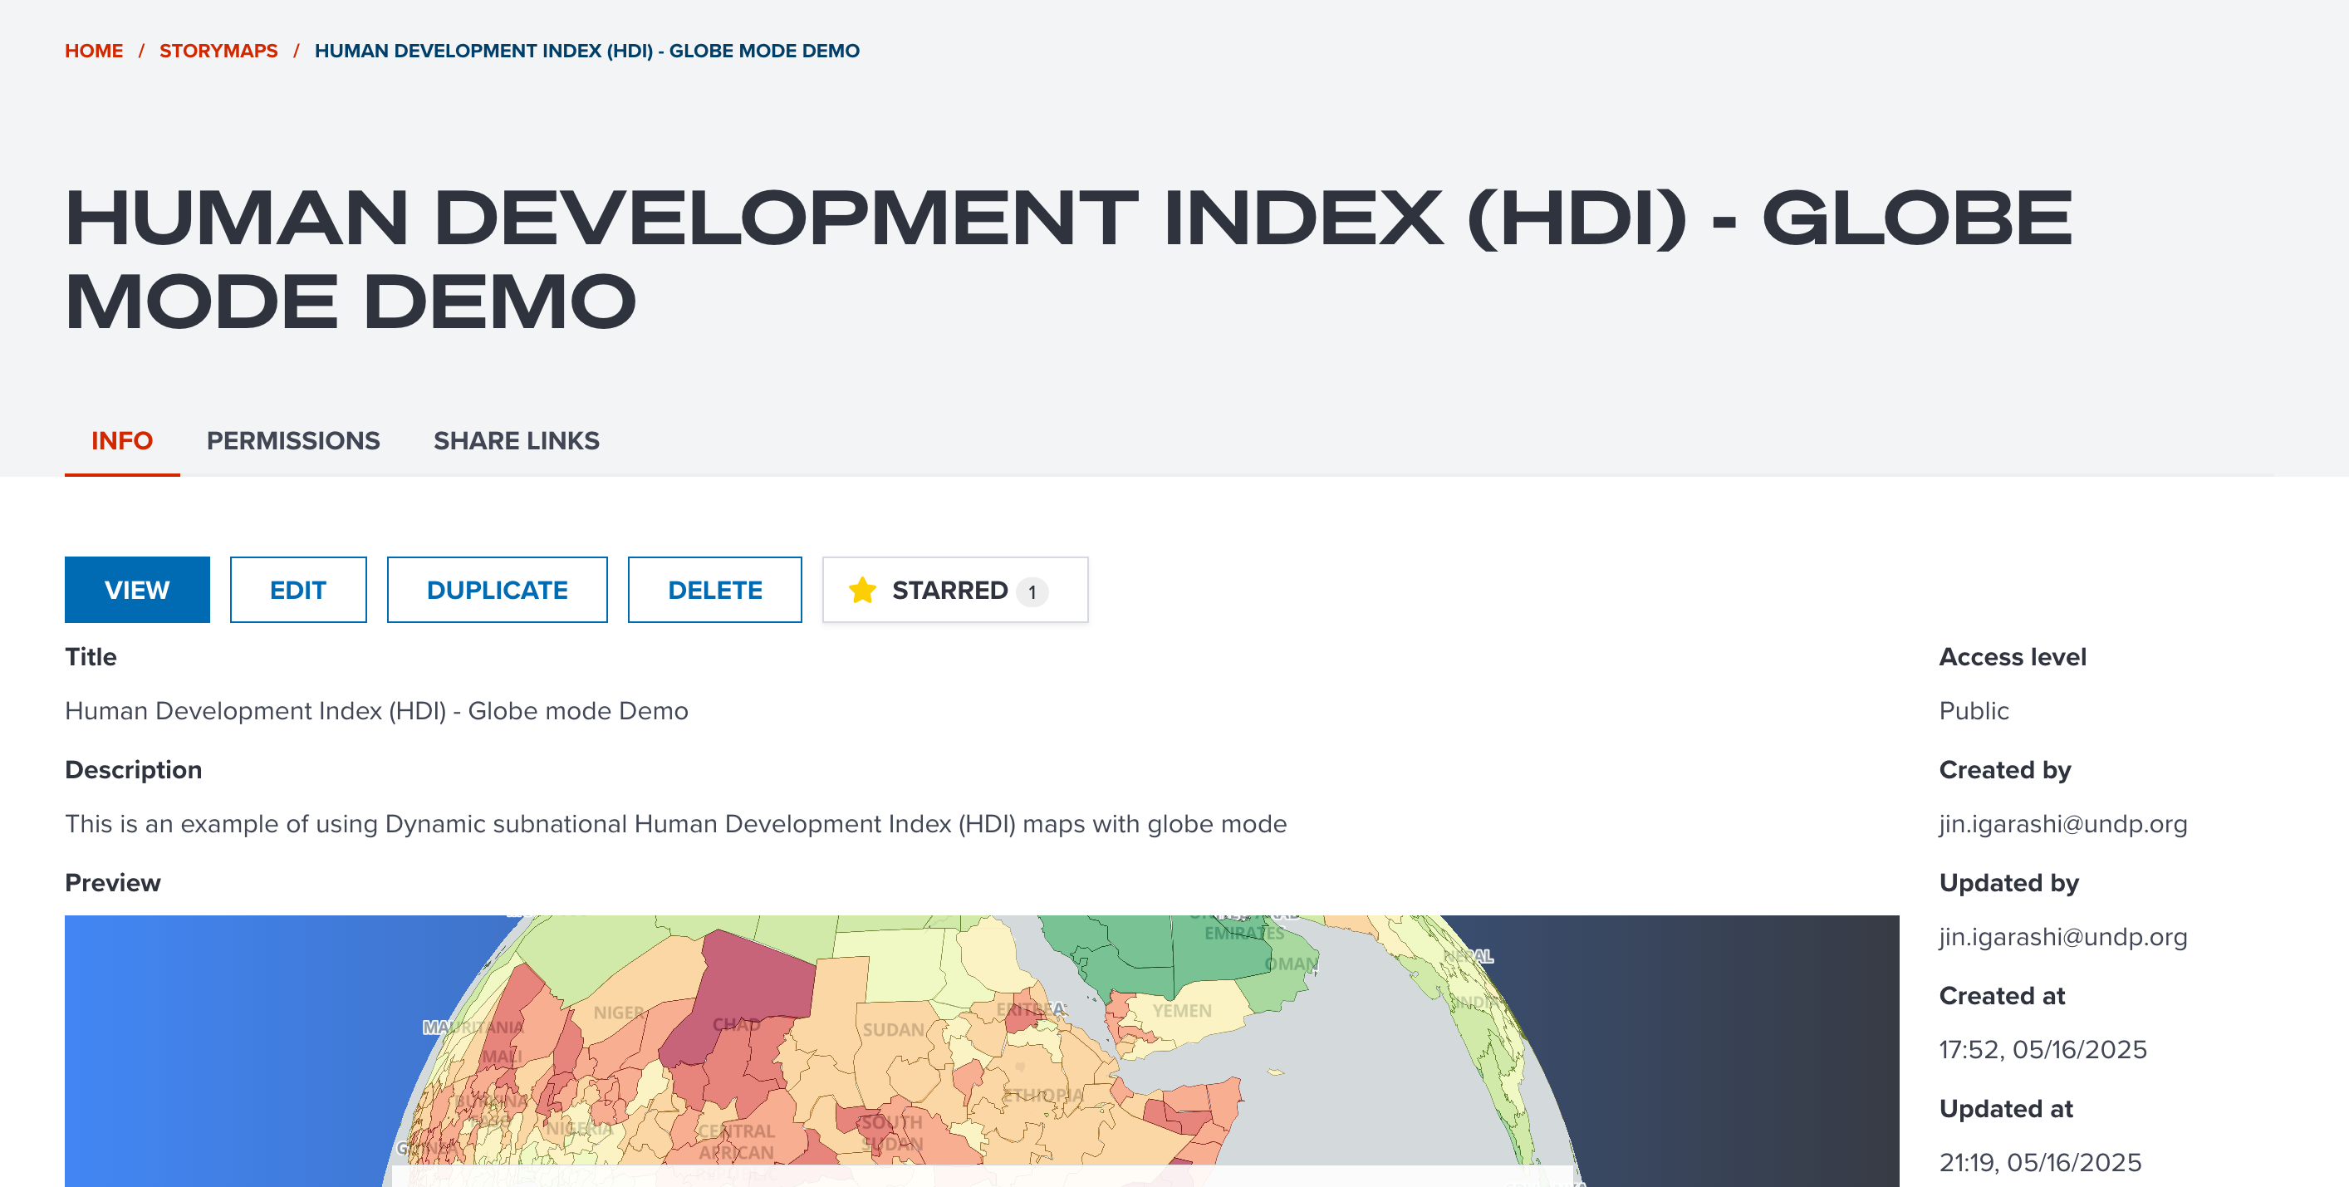Toggle the STARRED state of this storymap
Screen dimensions: 2349x1187
[951, 590]
